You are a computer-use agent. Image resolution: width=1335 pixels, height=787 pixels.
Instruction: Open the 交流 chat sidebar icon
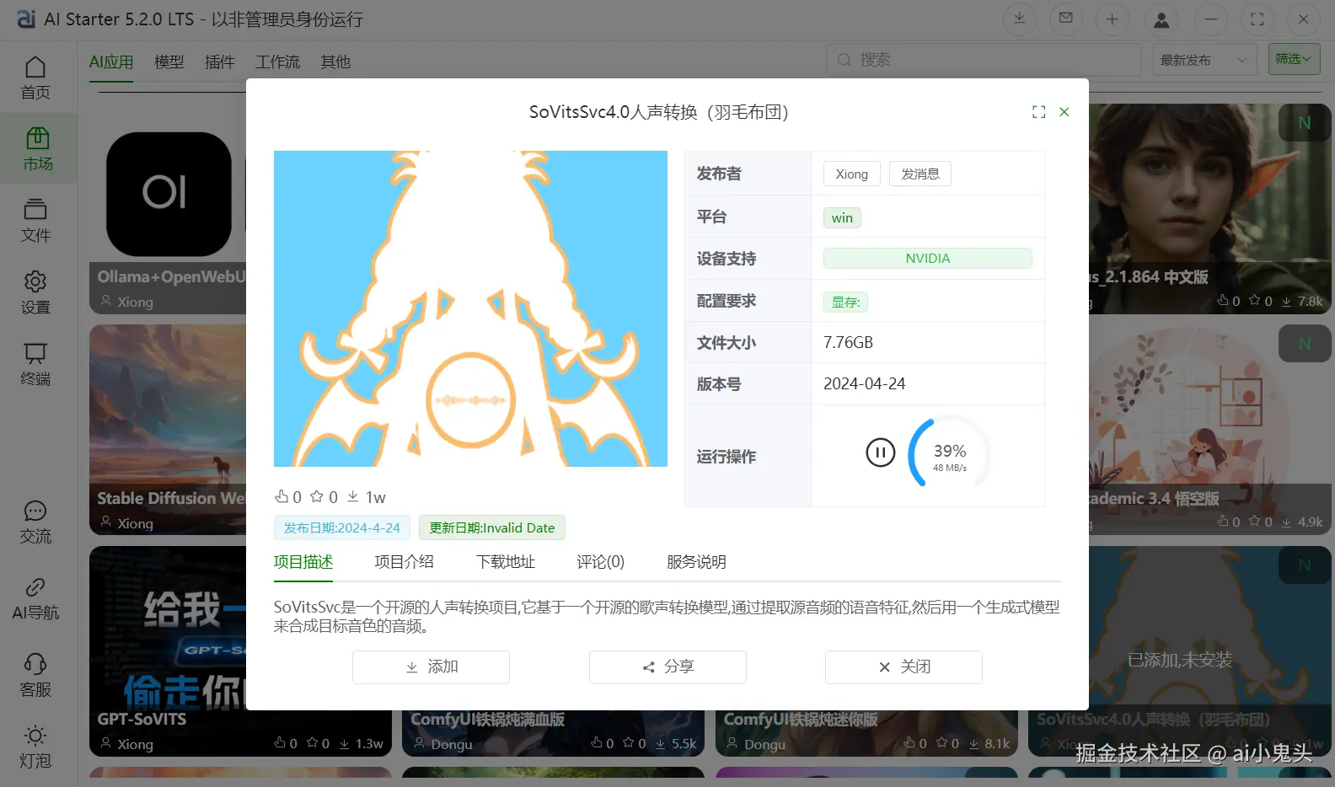[35, 522]
